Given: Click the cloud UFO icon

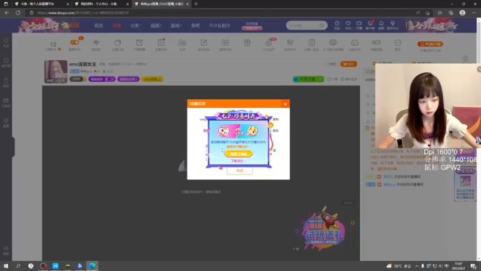Looking at the screenshot, I should (x=333, y=42).
